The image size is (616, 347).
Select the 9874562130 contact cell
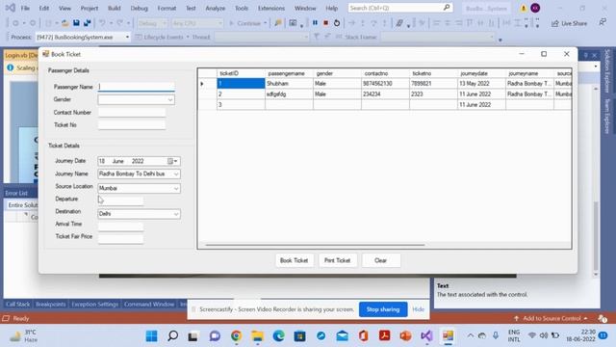pyautogui.click(x=385, y=84)
